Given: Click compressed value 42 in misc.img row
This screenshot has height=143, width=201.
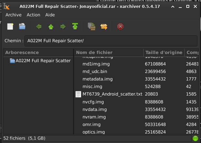Looking at the screenshot, I should (x=189, y=87).
